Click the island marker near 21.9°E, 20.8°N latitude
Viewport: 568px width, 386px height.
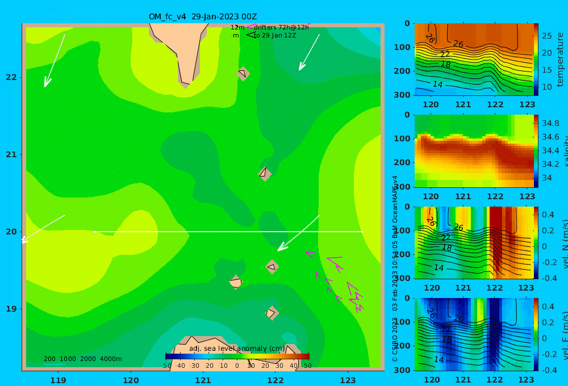[265, 173]
